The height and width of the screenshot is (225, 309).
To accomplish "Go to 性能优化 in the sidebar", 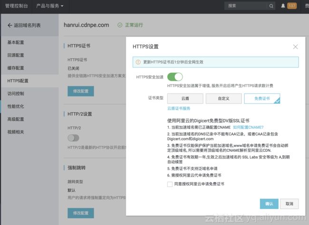I will click(x=16, y=106).
